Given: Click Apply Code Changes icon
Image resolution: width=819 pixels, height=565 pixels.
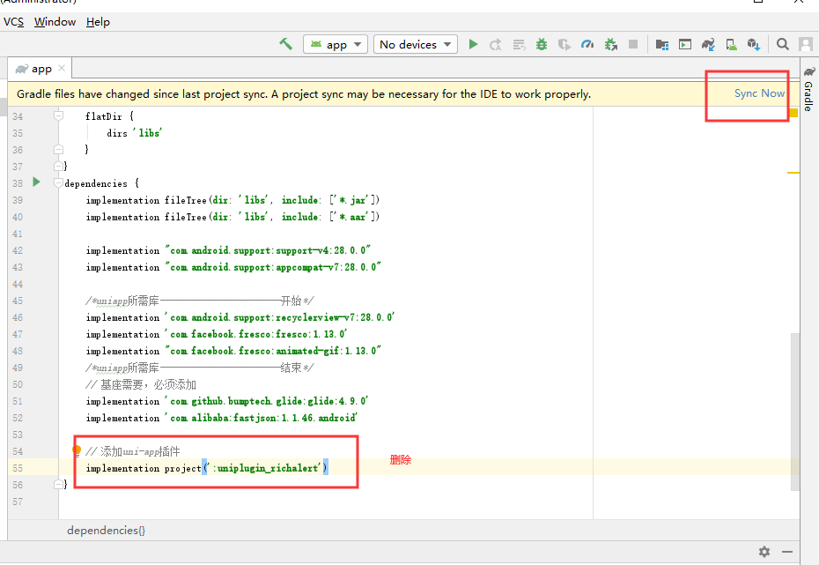Looking at the screenshot, I should (519, 44).
